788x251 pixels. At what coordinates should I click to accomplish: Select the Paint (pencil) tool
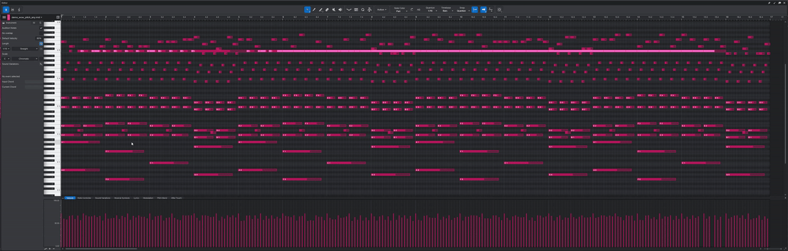pyautogui.click(x=320, y=10)
